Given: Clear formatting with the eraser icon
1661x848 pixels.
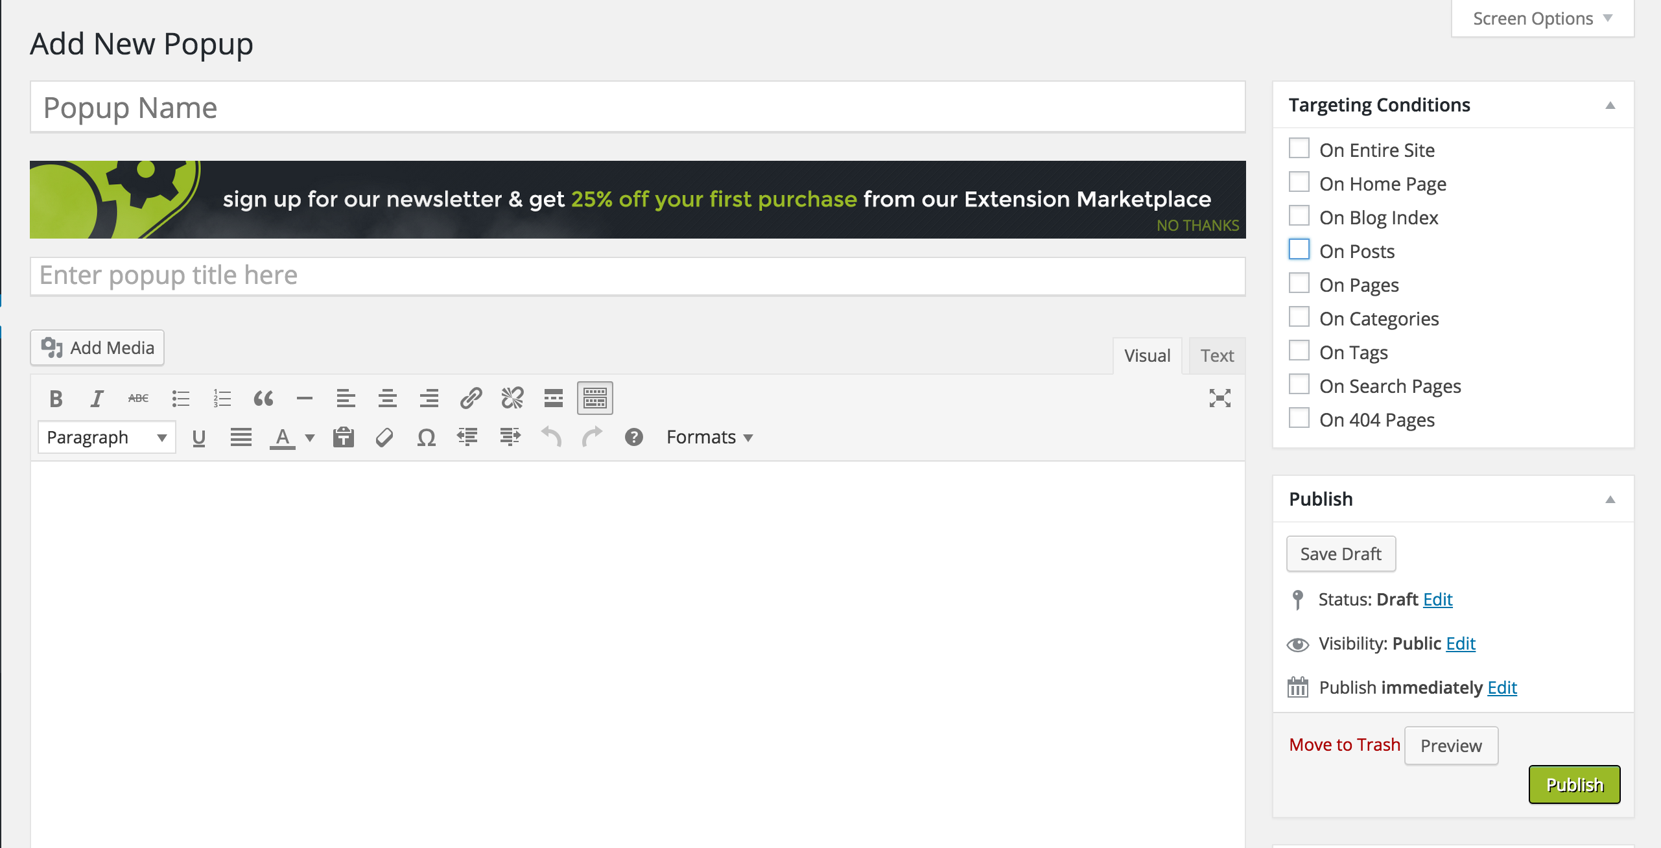Looking at the screenshot, I should point(384,437).
